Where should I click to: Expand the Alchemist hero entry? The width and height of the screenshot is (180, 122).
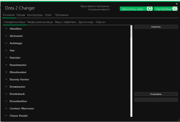[x=6, y=36]
